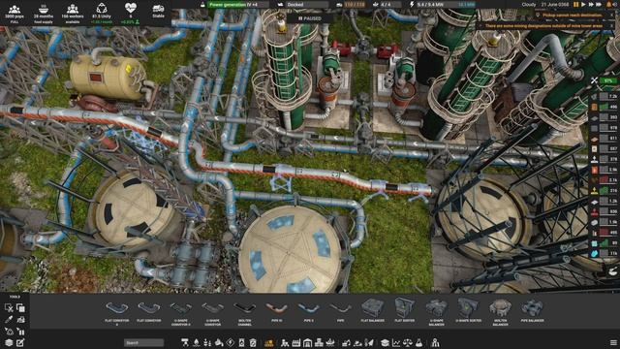
Task: Choose the U-Shape Conveyor item
Action: (x=213, y=313)
